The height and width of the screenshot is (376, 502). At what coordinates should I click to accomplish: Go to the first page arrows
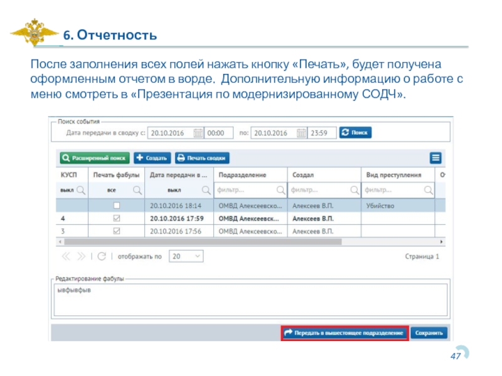66,256
